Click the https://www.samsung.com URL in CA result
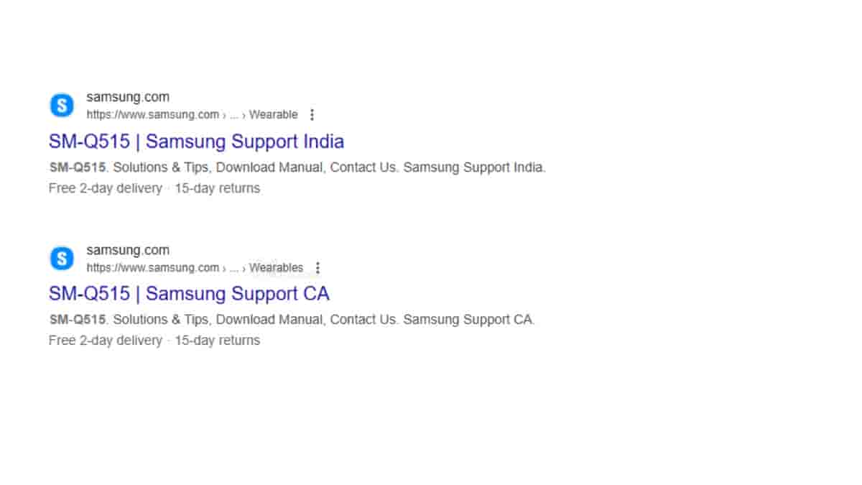862x485 pixels. (152, 268)
